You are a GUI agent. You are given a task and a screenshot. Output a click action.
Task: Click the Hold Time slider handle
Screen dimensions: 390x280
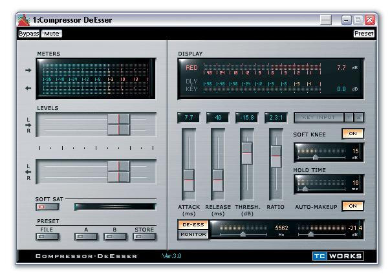(305, 189)
